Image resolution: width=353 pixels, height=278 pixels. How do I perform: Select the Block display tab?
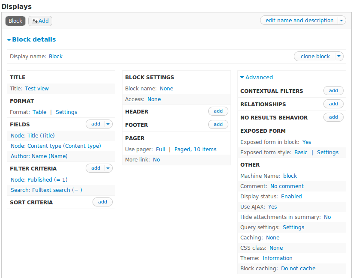(15, 21)
